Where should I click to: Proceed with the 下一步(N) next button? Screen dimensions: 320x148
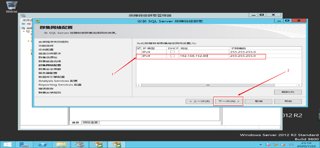tap(229, 101)
